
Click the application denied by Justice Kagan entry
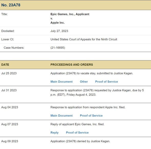[80, 141]
